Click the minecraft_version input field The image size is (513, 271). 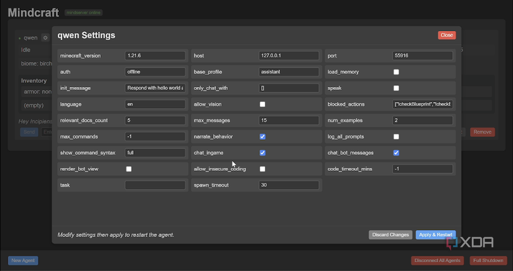click(155, 55)
